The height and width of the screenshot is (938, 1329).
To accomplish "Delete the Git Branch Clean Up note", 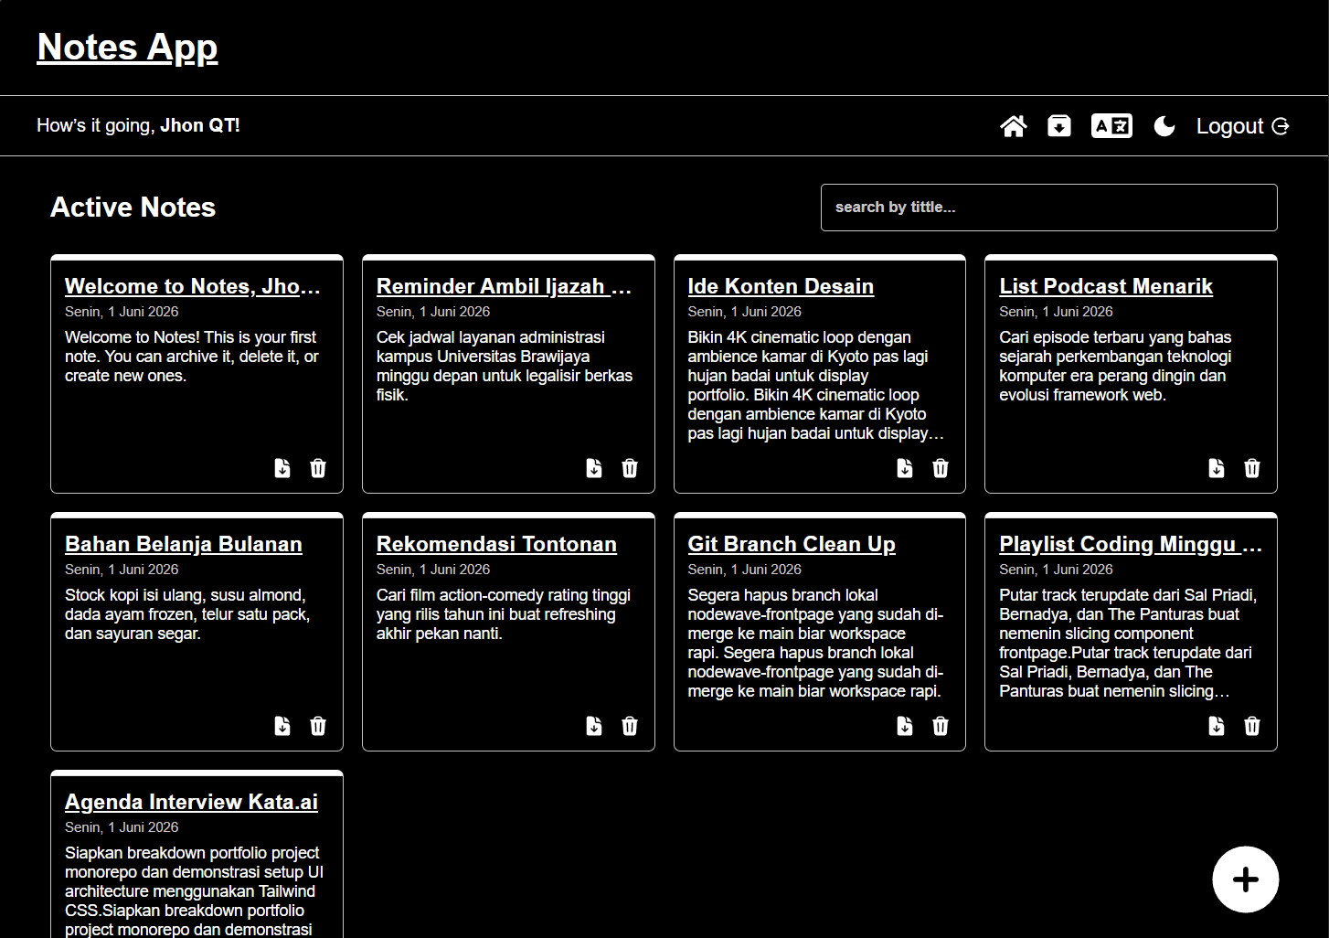I will click(x=941, y=726).
